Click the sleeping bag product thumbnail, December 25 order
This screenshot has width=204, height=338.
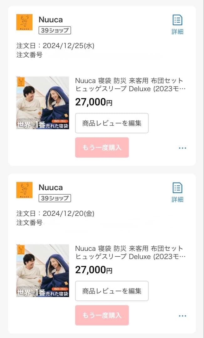coord(43,103)
